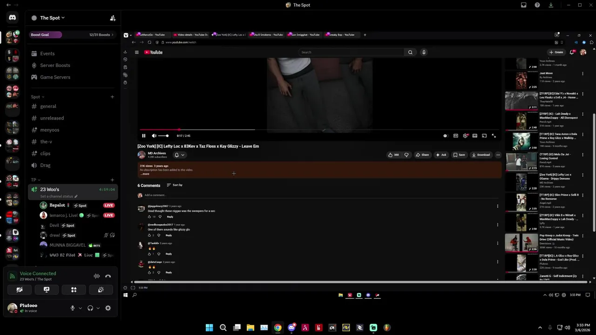This screenshot has width=596, height=335.
Task: Mute the YouTube video volume
Action: point(154,136)
